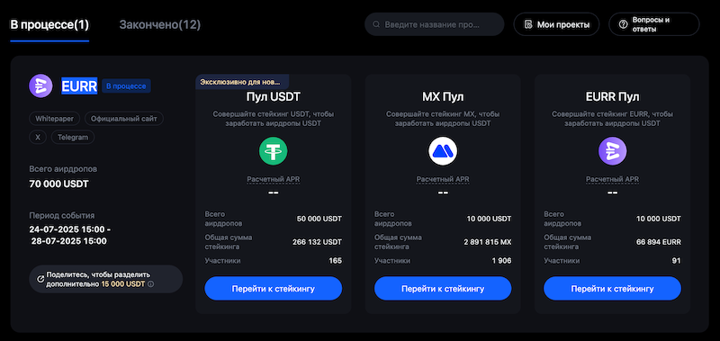720x341 pixels.
Task: Click the share icon beside the 15 000 USDT text
Action: (x=40, y=279)
